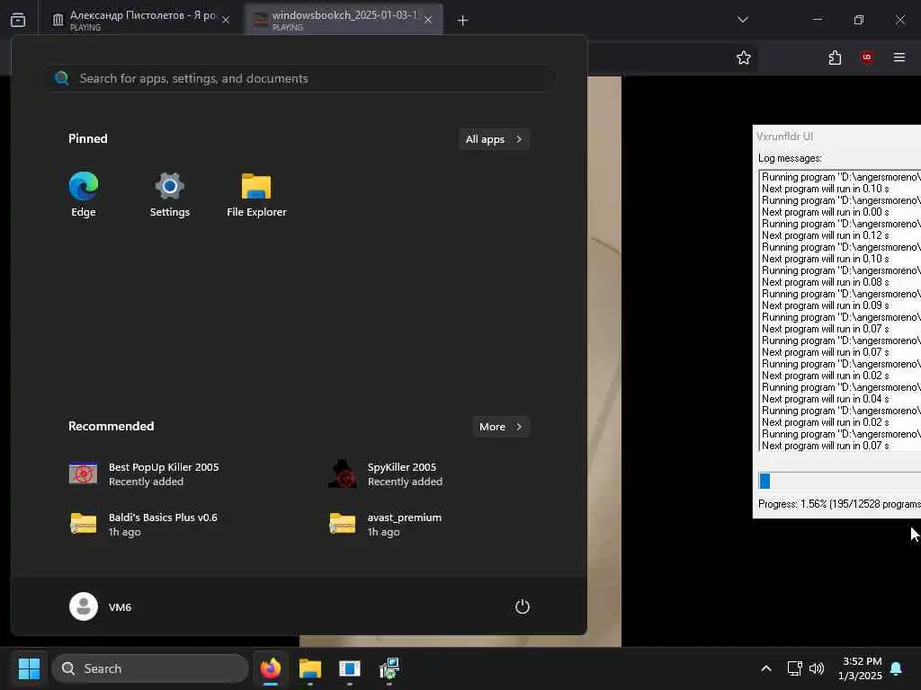Open the Extensions puzzle icon
The image size is (921, 690).
click(835, 57)
